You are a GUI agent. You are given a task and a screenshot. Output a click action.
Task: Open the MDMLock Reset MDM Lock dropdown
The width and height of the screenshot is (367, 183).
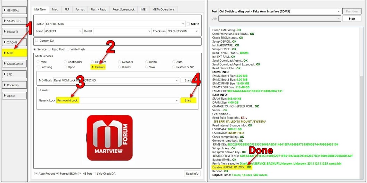pos(116,80)
